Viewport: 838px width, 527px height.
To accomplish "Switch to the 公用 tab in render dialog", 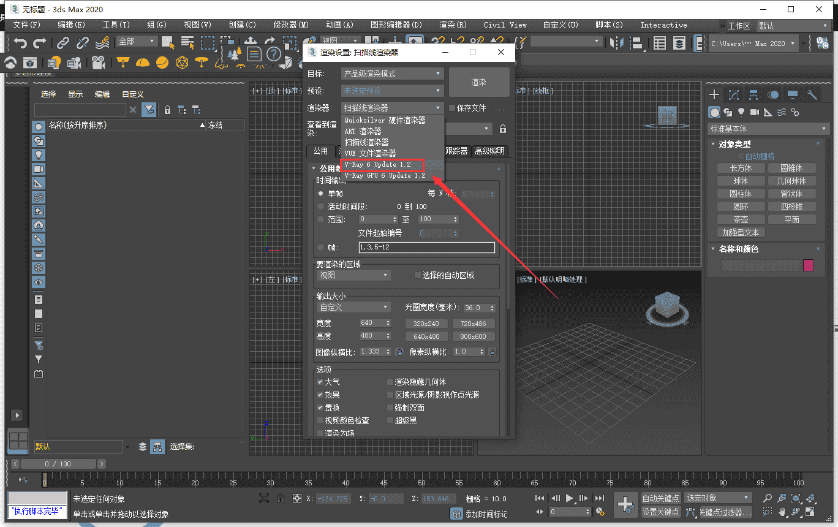I will click(x=321, y=151).
